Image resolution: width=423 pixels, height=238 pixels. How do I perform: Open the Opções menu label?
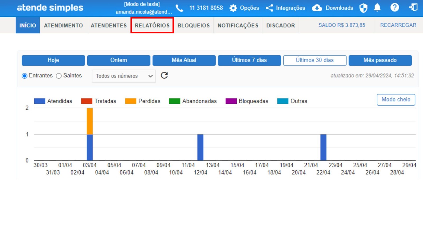(249, 8)
